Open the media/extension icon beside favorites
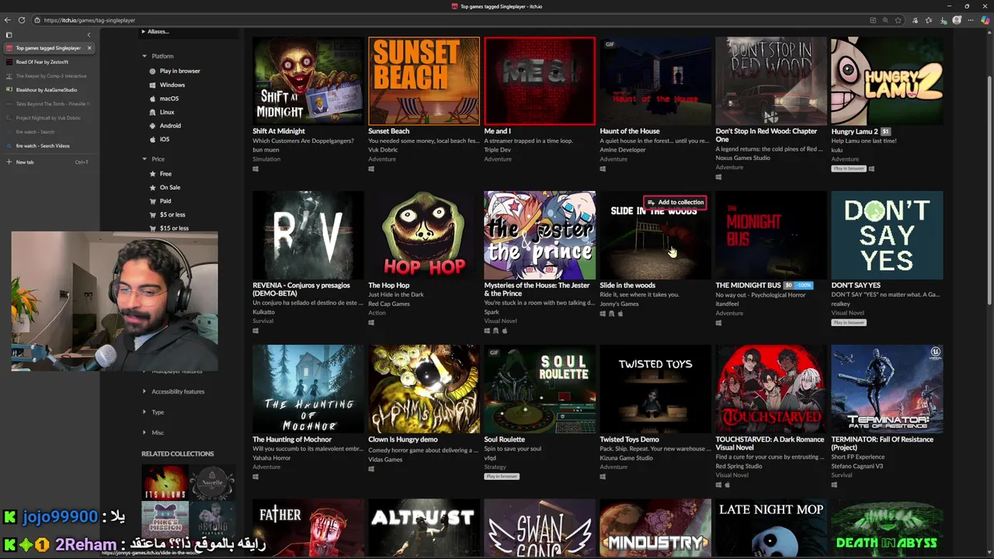The width and height of the screenshot is (994, 559). coord(915,20)
